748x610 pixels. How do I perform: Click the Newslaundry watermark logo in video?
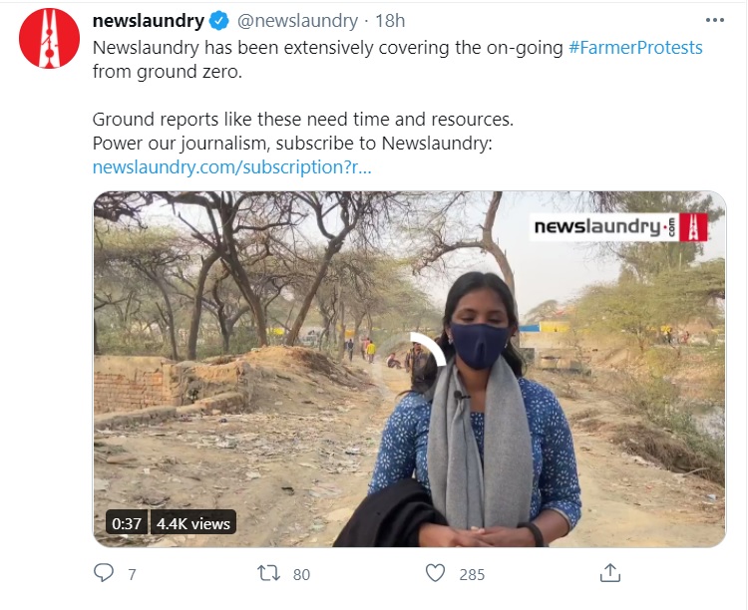click(x=619, y=227)
